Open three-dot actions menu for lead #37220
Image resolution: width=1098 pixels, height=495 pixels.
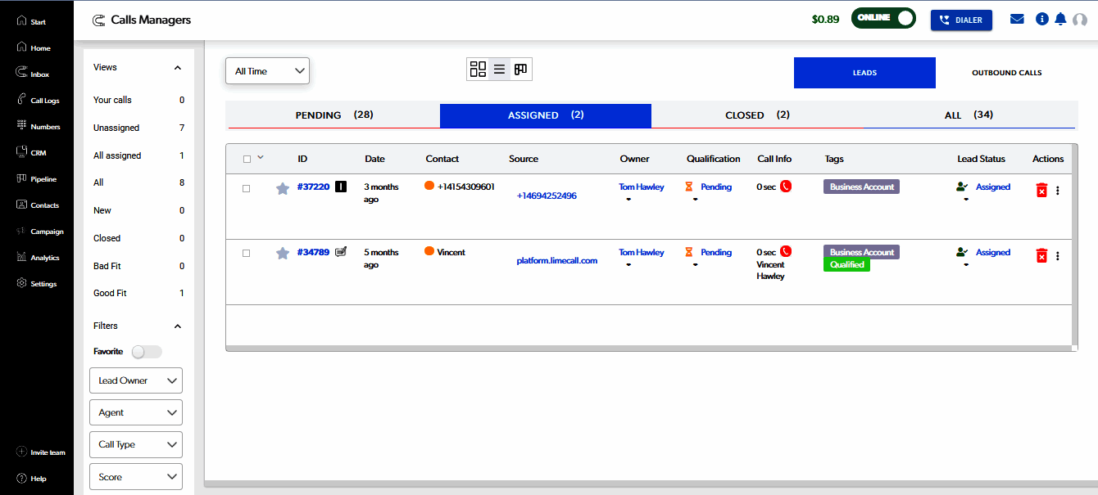[x=1058, y=191]
